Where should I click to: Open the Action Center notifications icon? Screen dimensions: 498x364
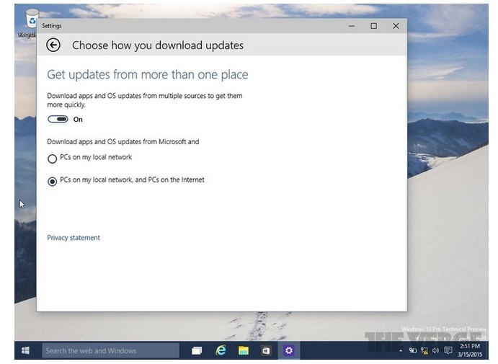pyautogui.click(x=448, y=350)
